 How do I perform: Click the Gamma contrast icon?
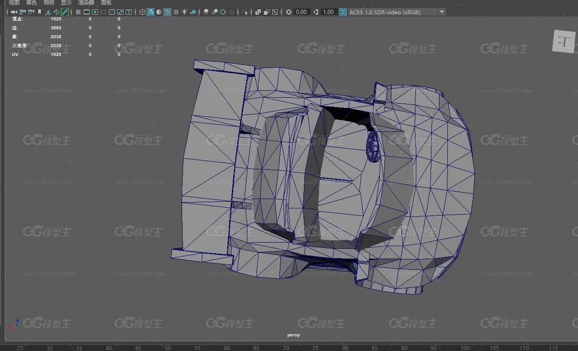[x=316, y=12]
